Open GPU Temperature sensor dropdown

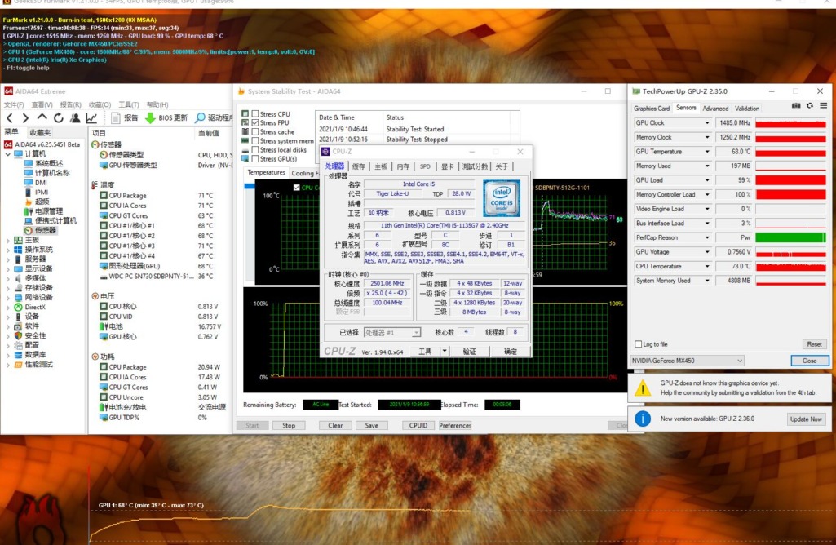(707, 152)
